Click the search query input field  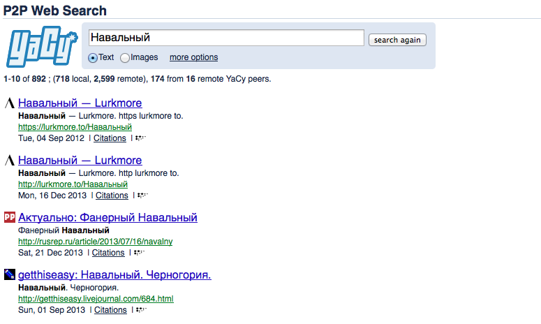(227, 38)
